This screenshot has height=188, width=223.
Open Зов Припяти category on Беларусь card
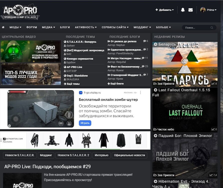pos(166,84)
